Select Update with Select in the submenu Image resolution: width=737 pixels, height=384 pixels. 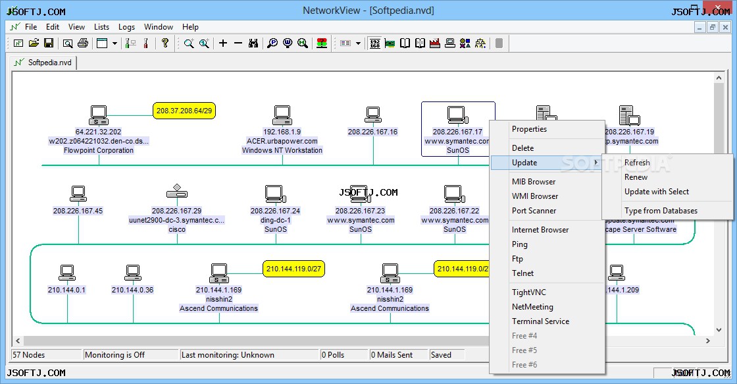(667, 192)
